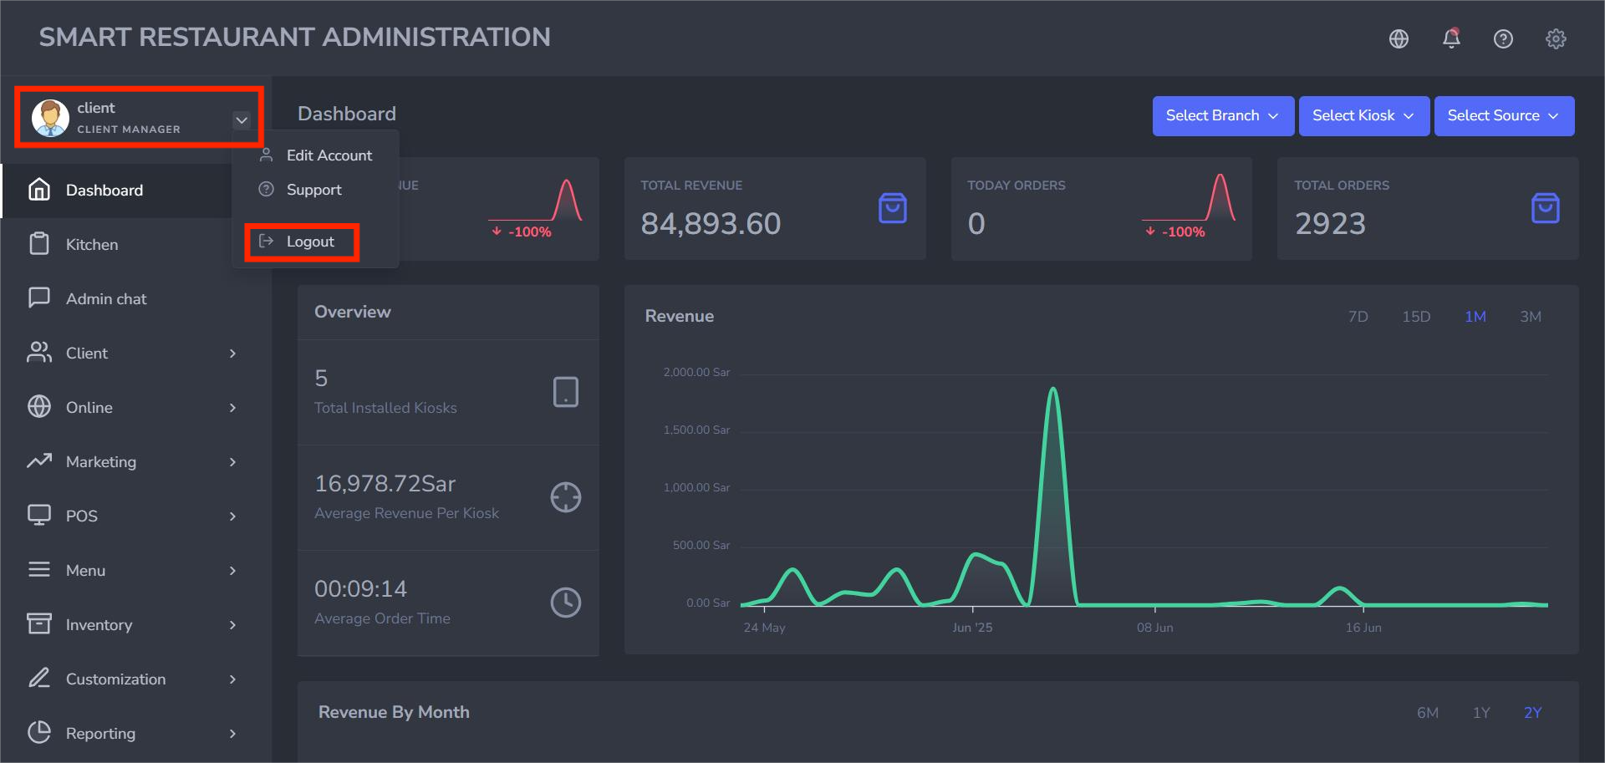Screen dimensions: 1605x763
Task: Switch Revenue chart to 7D range
Action: coord(1358,317)
